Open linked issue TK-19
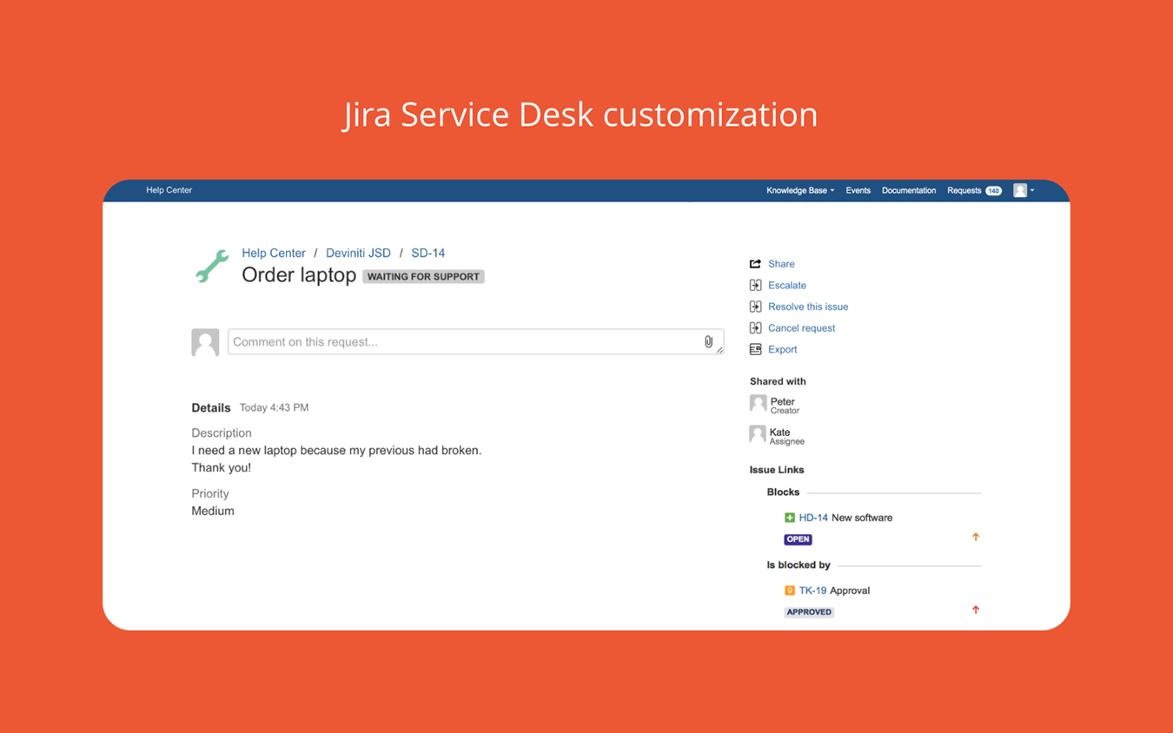Screen dimensions: 1173x733 click(812, 591)
